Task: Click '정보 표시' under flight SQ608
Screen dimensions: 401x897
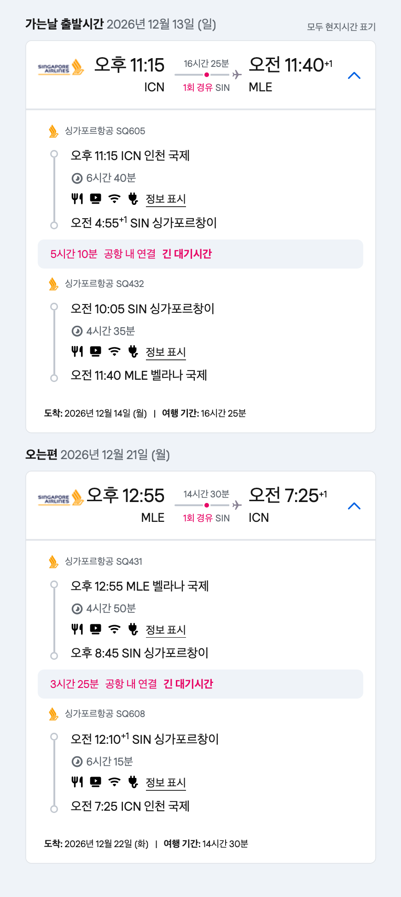Action: pos(166,783)
